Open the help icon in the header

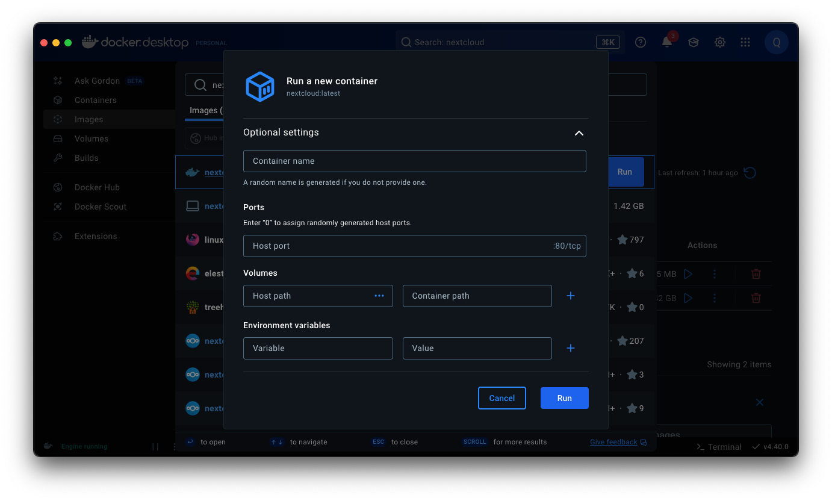[x=641, y=42]
